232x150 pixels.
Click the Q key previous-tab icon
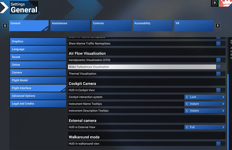click(5, 26)
